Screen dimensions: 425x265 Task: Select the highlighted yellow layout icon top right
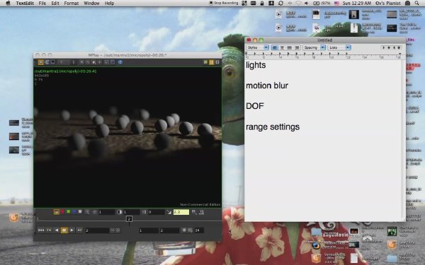(x=211, y=62)
